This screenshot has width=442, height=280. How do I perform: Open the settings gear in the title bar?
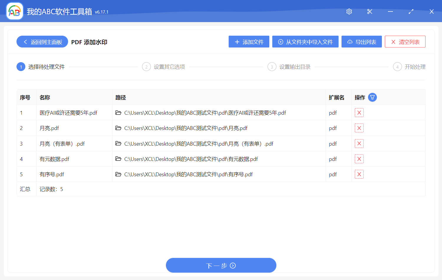coord(349,11)
